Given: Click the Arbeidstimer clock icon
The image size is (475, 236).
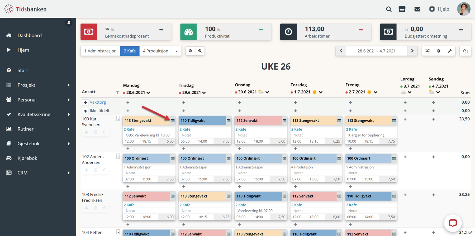Looking at the screenshot, I should pyautogui.click(x=288, y=32).
